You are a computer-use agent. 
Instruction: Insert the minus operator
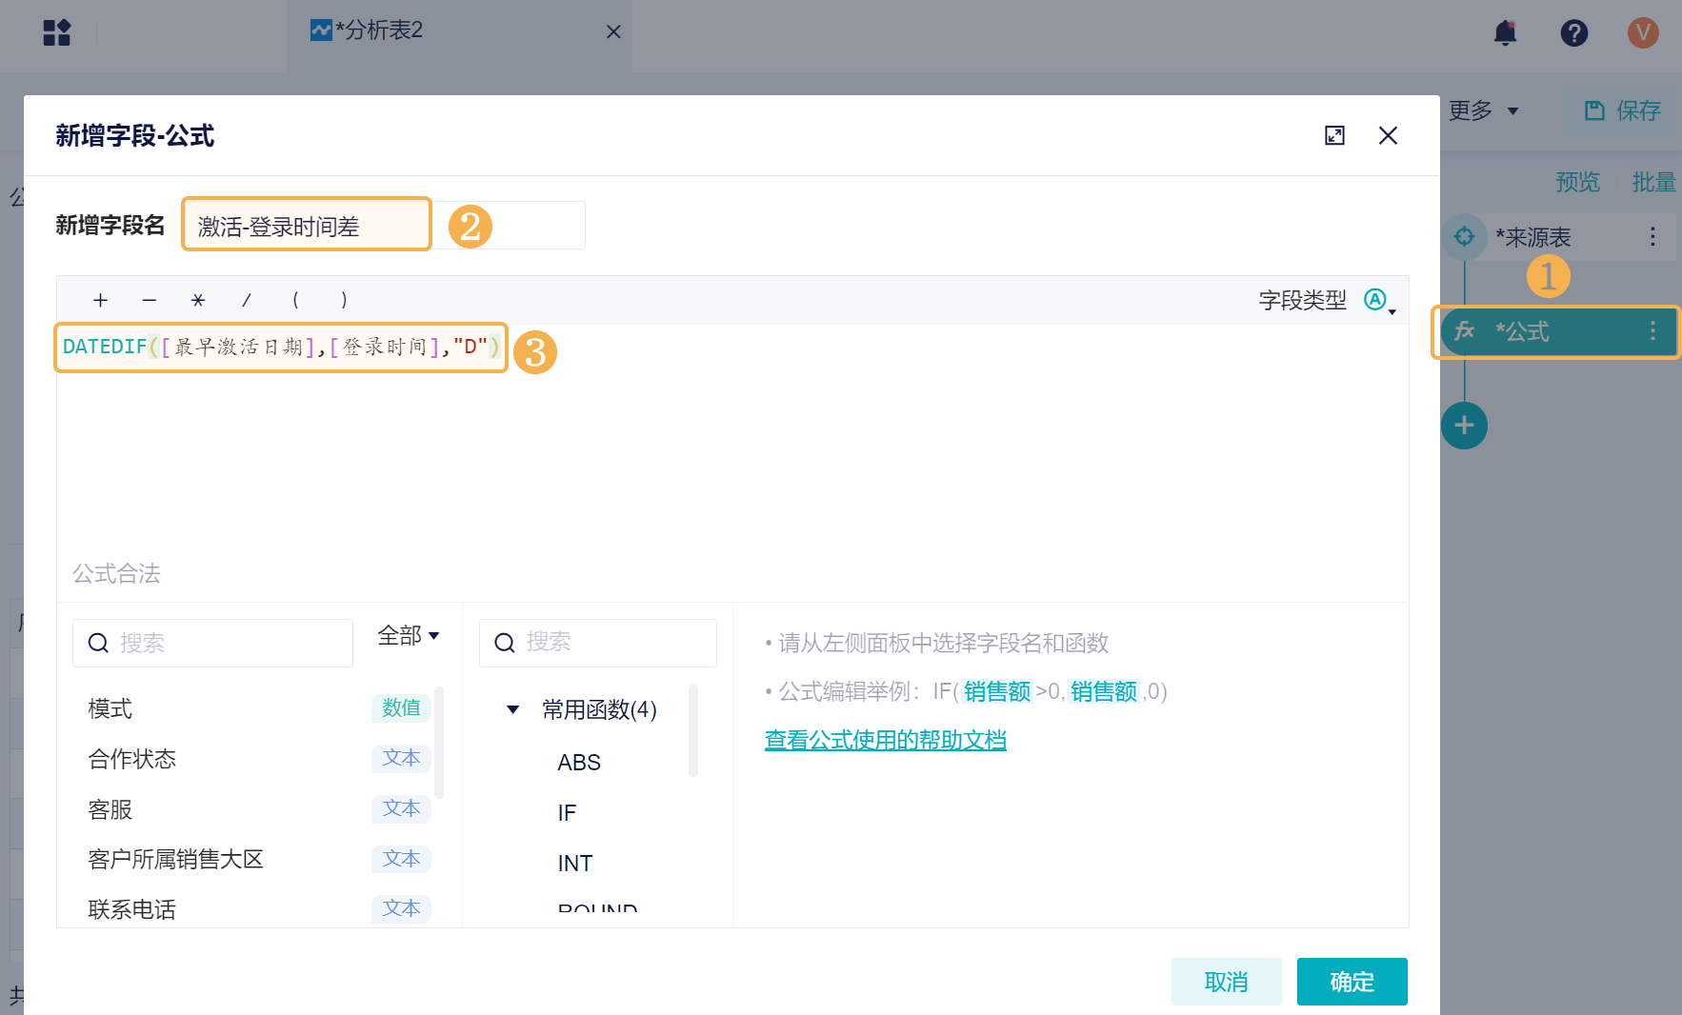coord(150,301)
